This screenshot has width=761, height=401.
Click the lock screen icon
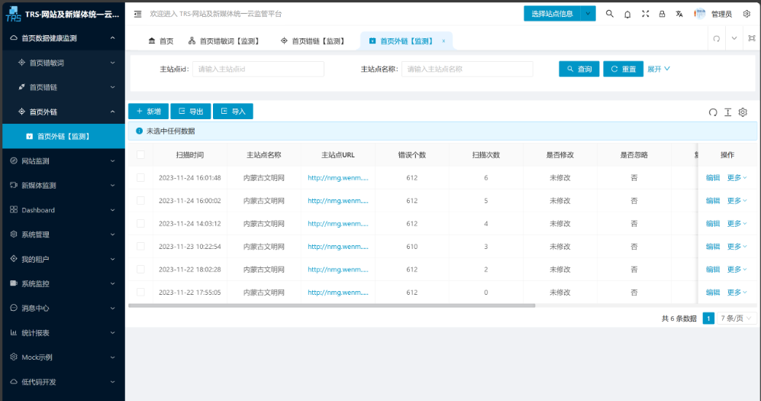pyautogui.click(x=662, y=14)
